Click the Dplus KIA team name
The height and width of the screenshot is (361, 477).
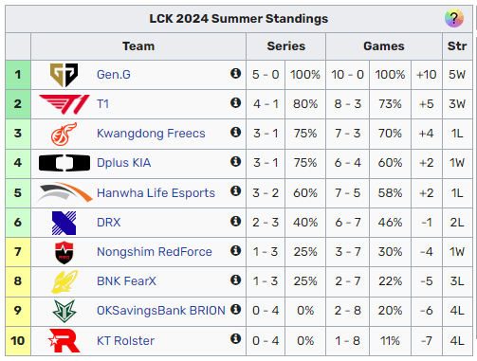[123, 163]
